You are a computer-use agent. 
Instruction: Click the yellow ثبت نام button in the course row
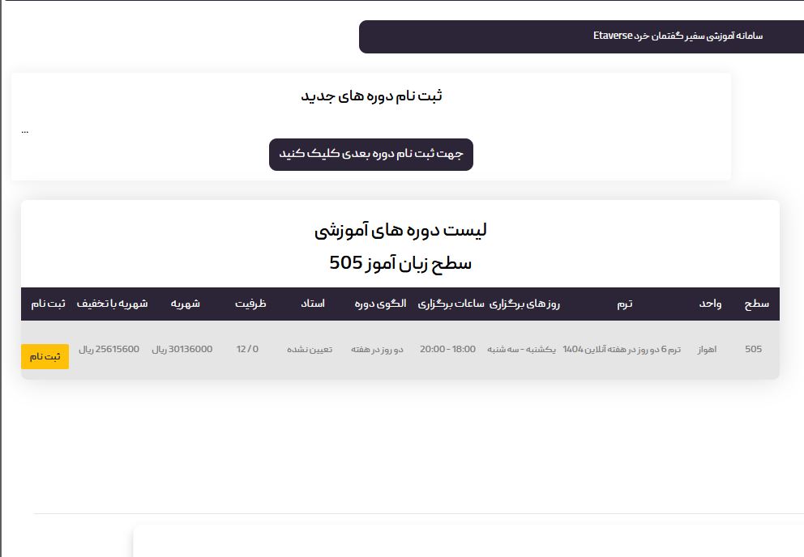(45, 356)
